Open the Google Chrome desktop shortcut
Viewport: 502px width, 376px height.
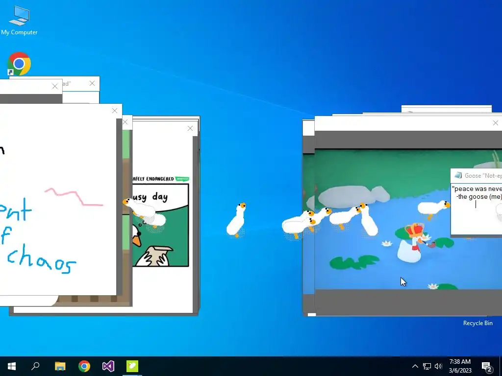[19, 64]
